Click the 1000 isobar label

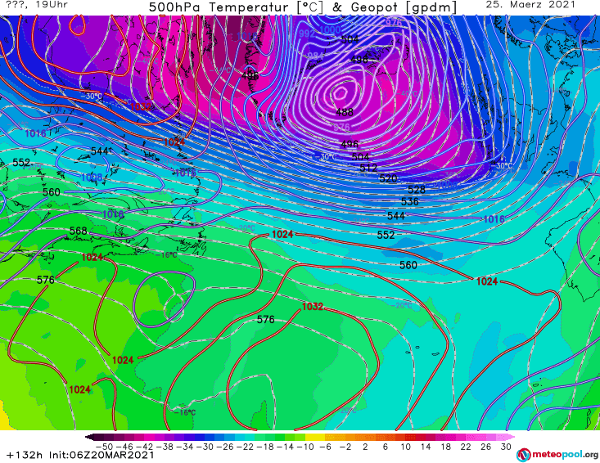click(x=330, y=29)
